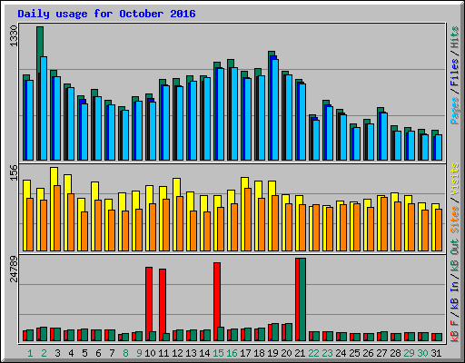Click the Visits legend label
The image size is (465, 363).
455,179
